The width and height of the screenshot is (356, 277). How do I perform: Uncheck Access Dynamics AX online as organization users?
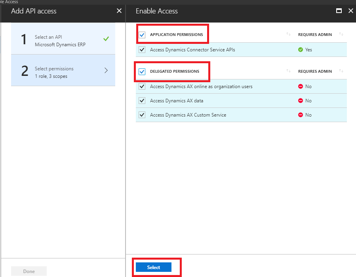[x=142, y=87]
